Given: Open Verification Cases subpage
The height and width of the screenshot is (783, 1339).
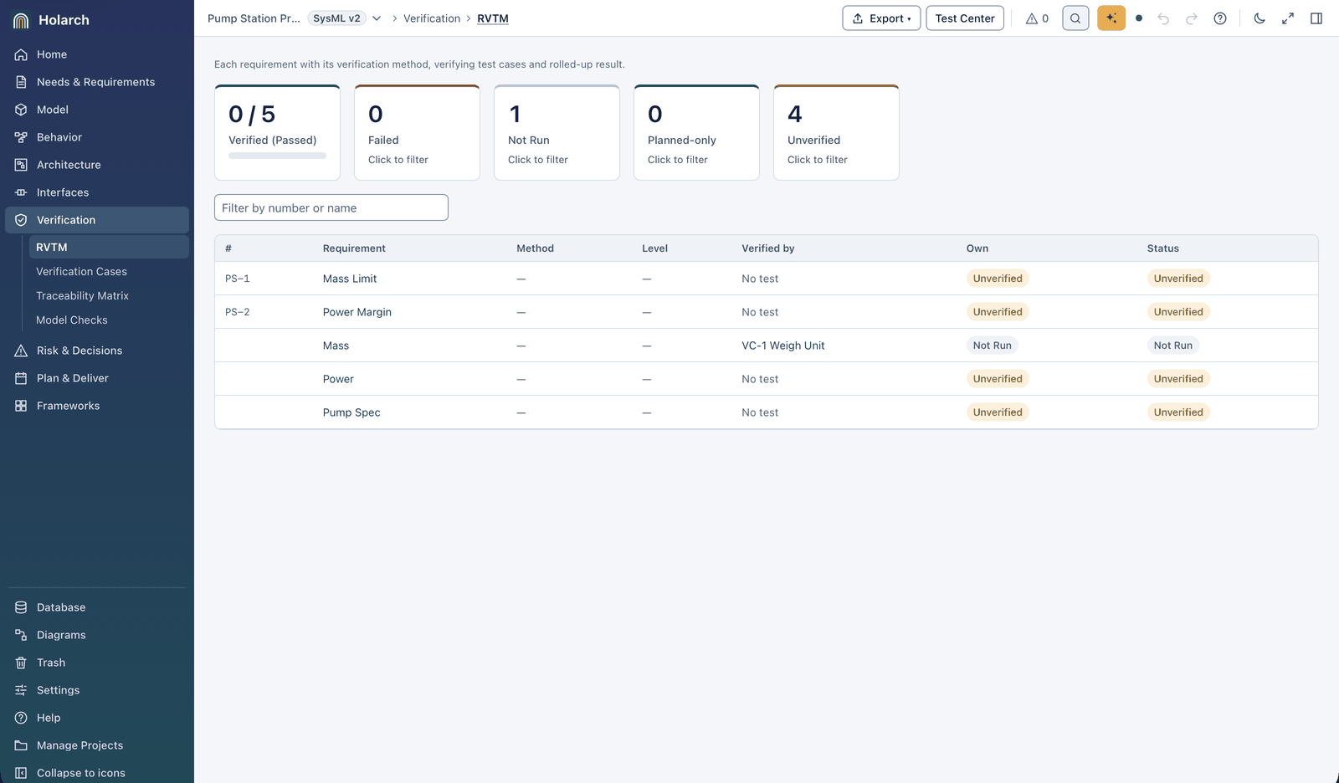Looking at the screenshot, I should [x=81, y=272].
